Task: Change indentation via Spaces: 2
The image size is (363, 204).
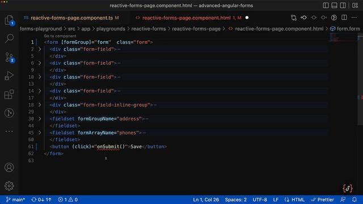Action: (236, 199)
